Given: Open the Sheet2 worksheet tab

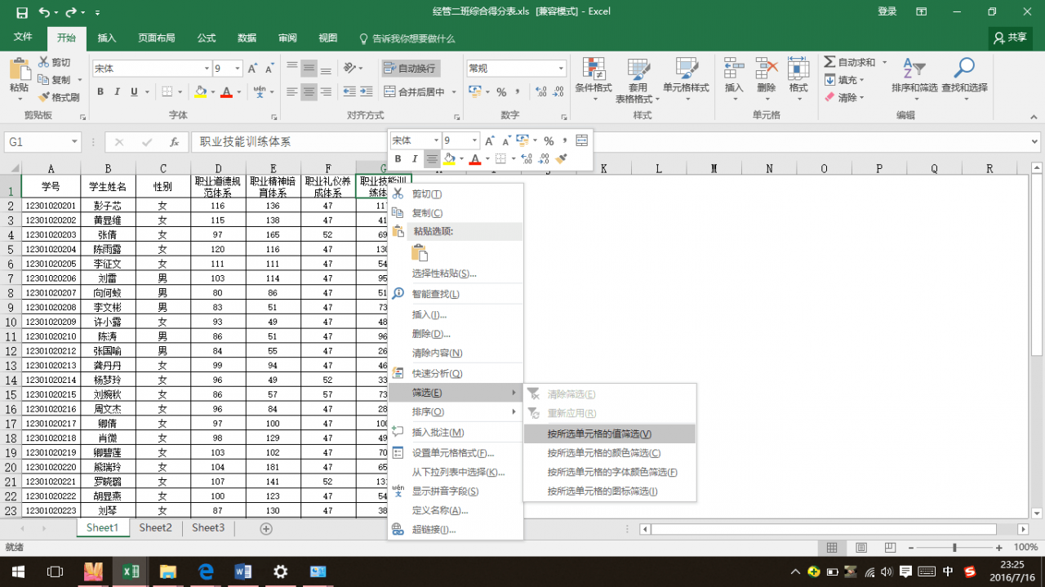Looking at the screenshot, I should (155, 528).
